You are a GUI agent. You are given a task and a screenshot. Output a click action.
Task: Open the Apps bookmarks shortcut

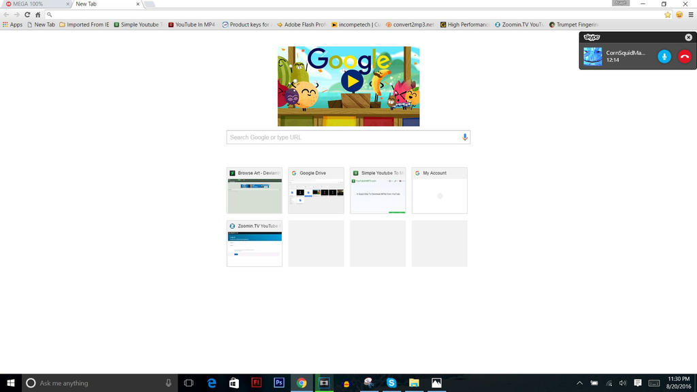point(12,25)
